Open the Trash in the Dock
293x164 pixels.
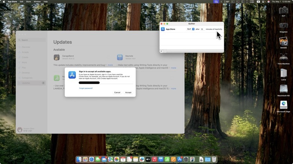pyautogui.click(x=214, y=160)
